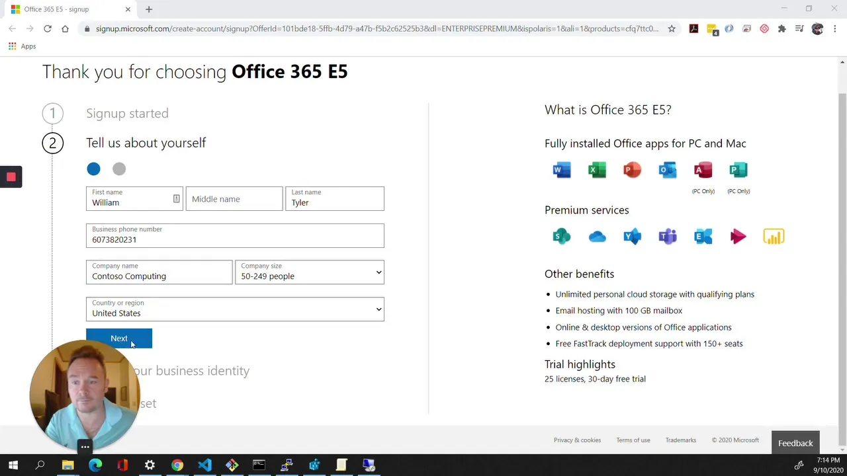Viewport: 847px width, 476px height.
Task: Open the Privacy & cookies link
Action: point(577,440)
